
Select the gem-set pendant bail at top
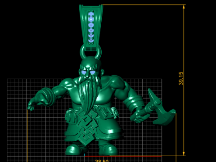coord(91,28)
